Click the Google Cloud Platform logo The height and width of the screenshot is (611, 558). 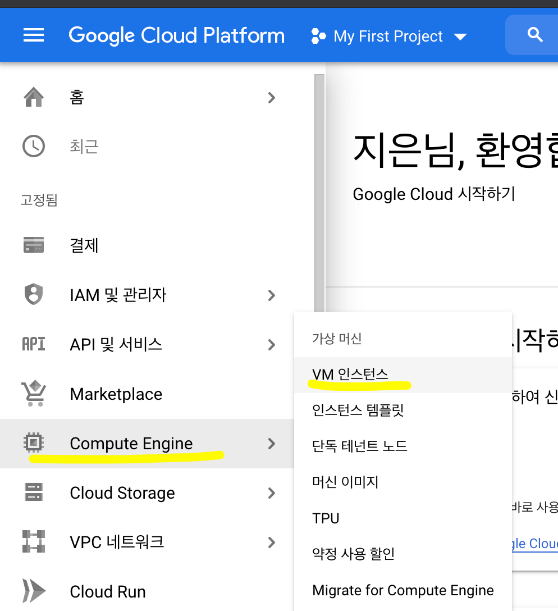point(176,35)
